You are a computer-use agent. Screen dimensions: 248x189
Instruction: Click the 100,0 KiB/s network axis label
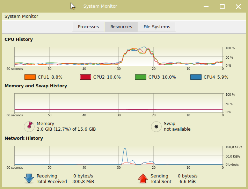tap(234, 147)
